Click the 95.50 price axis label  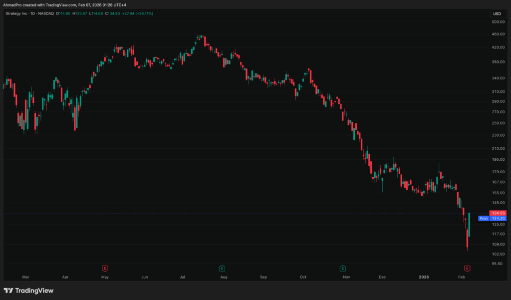click(498, 264)
